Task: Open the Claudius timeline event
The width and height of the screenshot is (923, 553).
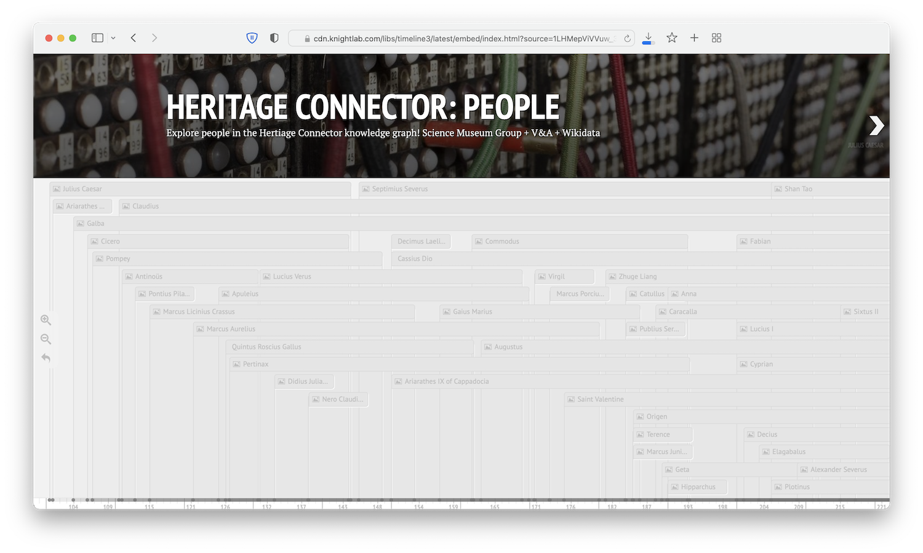Action: coord(505,206)
